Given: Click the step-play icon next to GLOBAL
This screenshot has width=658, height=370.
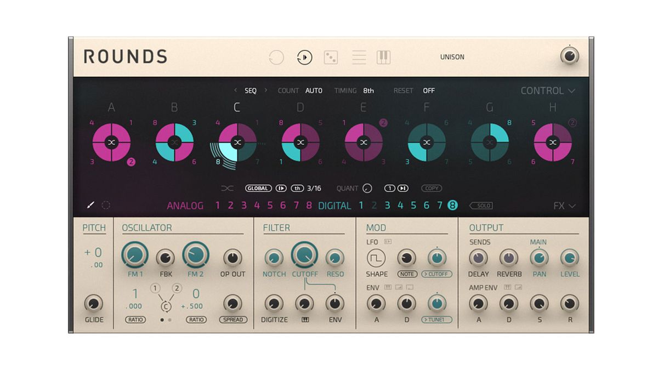Looking at the screenshot, I should click(x=281, y=189).
